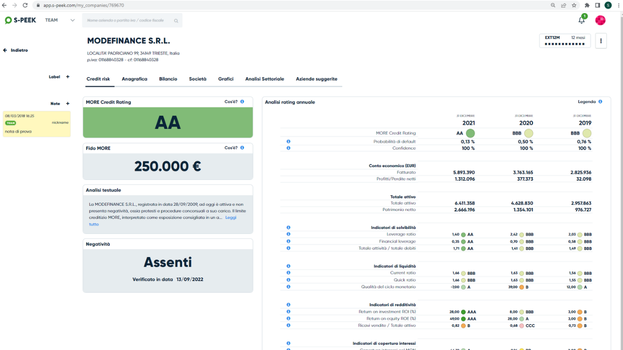Click info icon next to Fido MORE Cos'è

[x=242, y=148]
